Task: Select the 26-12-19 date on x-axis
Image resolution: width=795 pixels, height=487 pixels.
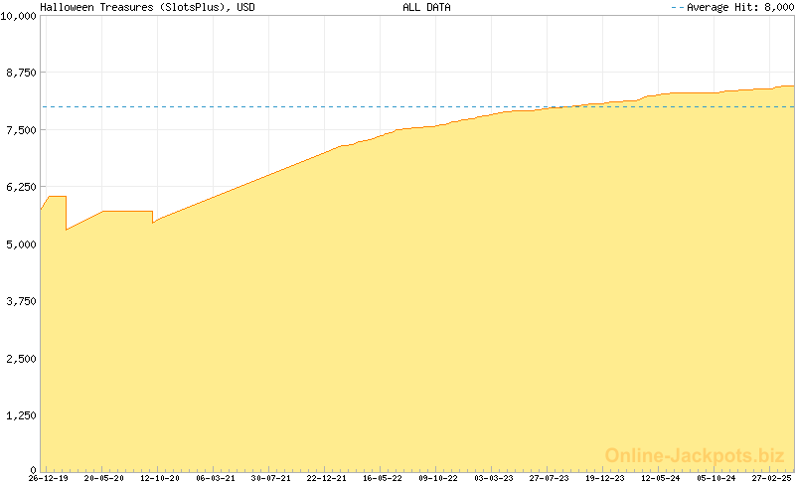Action: pos(48,478)
